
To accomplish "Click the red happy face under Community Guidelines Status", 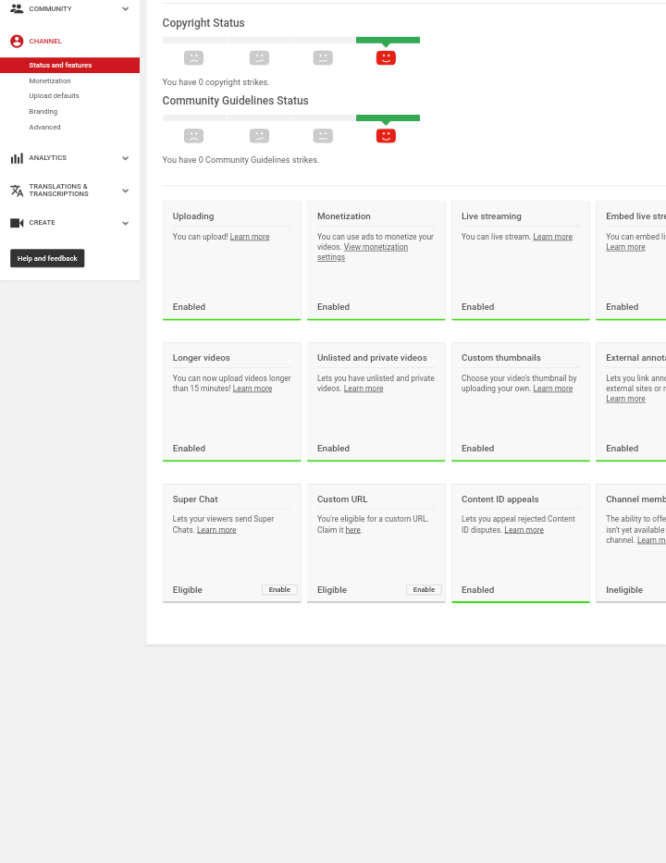I will (386, 136).
